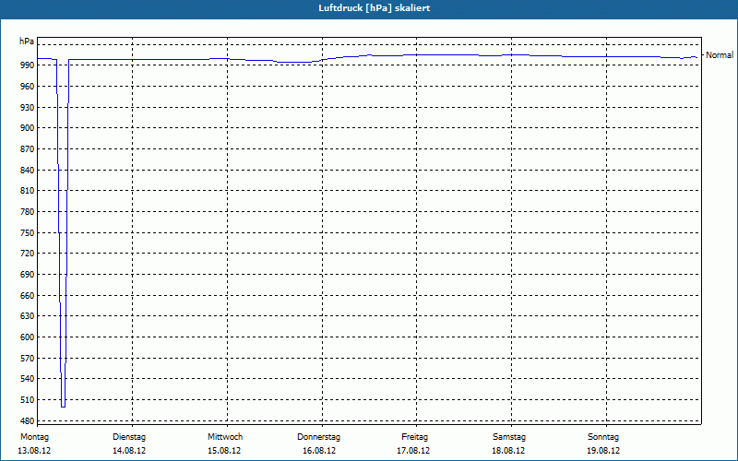
Task: Click the 570 y-axis value
Action: click(x=27, y=359)
